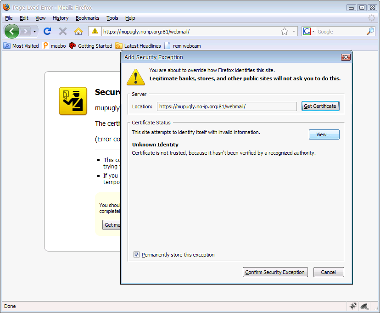
Task: Click the View... certificate button
Action: [324, 134]
